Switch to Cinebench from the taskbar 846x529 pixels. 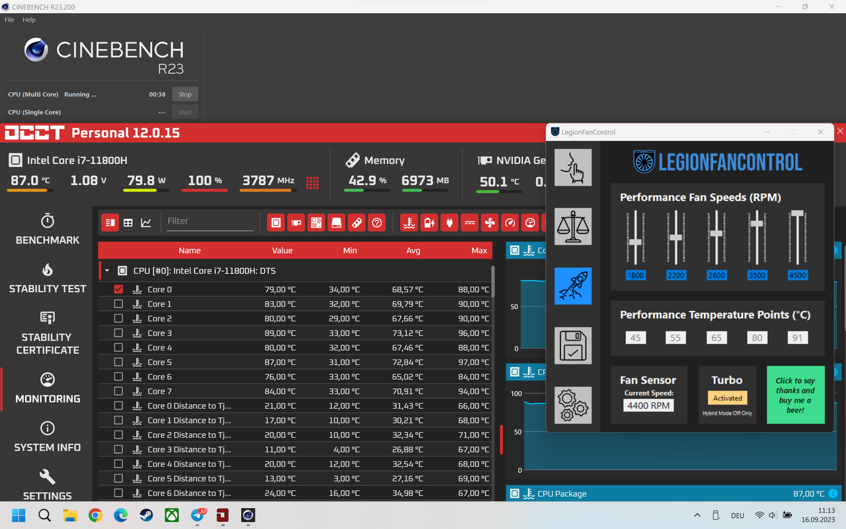(x=249, y=515)
